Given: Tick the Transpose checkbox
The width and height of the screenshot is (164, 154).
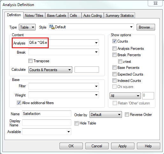Looking at the screenshot, I should coord(30,61).
